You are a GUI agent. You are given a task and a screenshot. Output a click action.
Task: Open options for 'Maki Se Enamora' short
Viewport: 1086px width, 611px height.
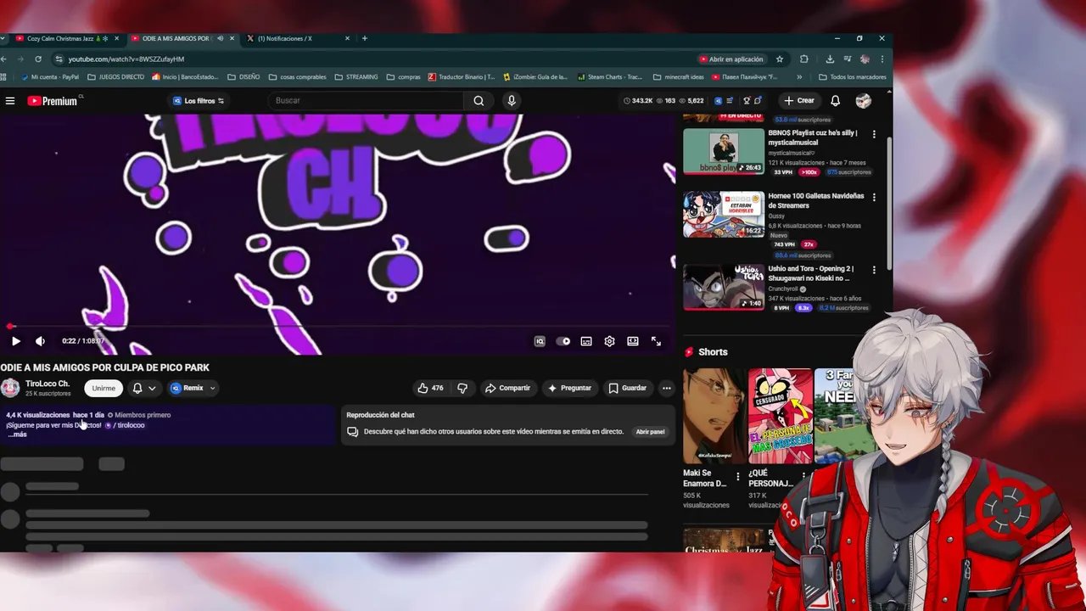pyautogui.click(x=737, y=476)
